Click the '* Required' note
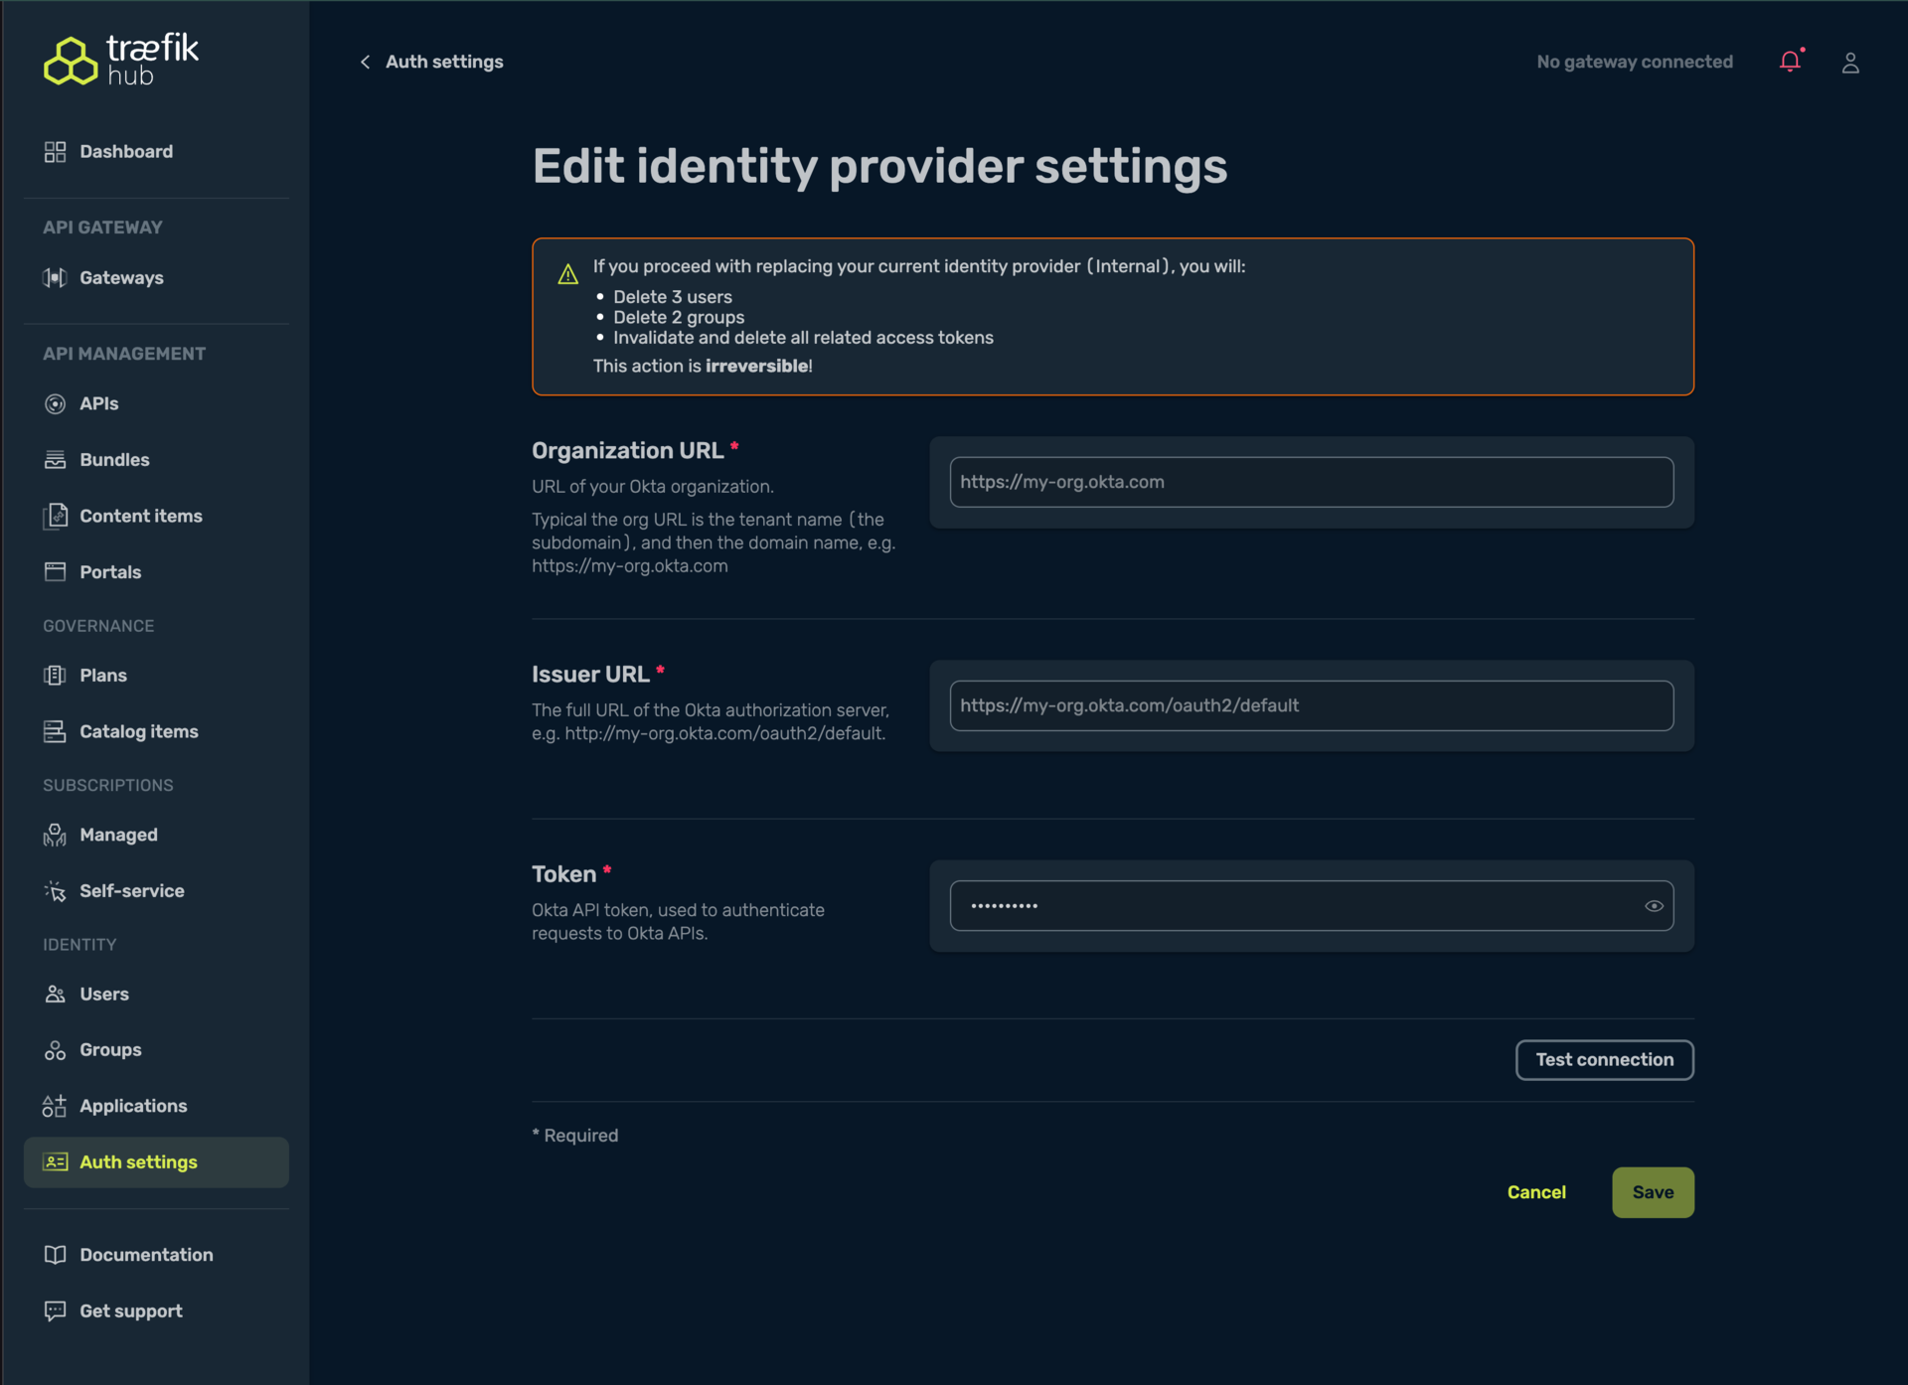The height and width of the screenshot is (1385, 1908). (574, 1136)
